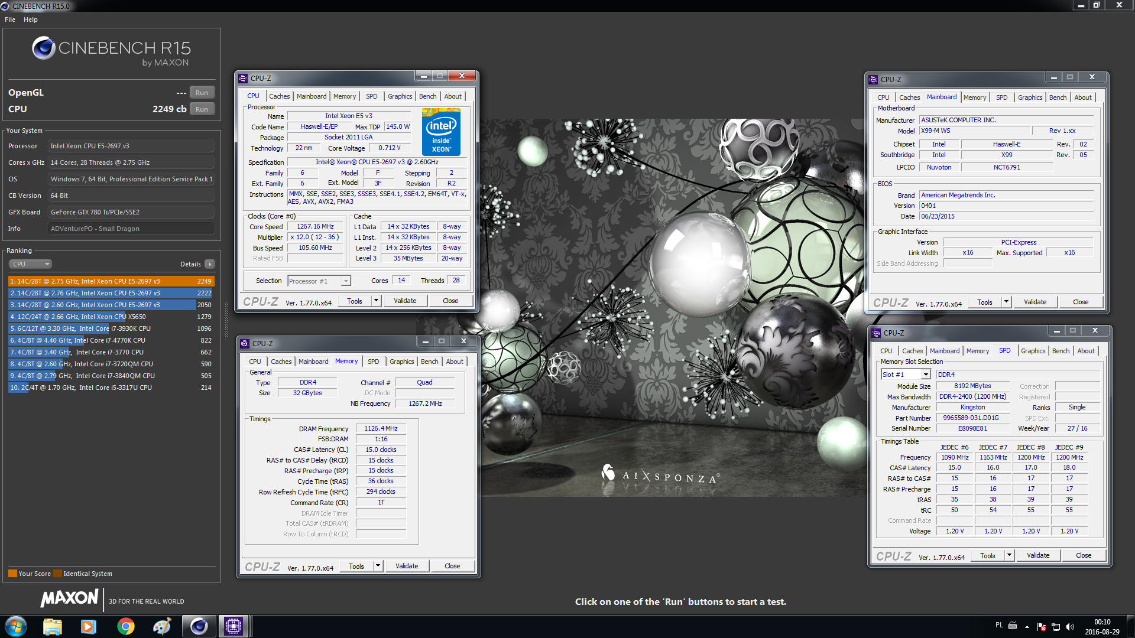
Task: Open the Slot #1 memory slot dropdown
Action: click(x=906, y=375)
